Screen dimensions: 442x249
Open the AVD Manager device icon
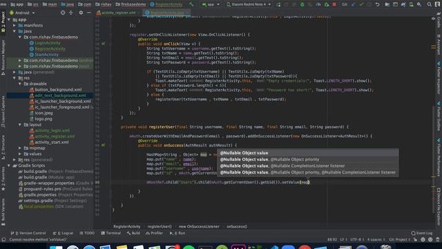(412, 5)
